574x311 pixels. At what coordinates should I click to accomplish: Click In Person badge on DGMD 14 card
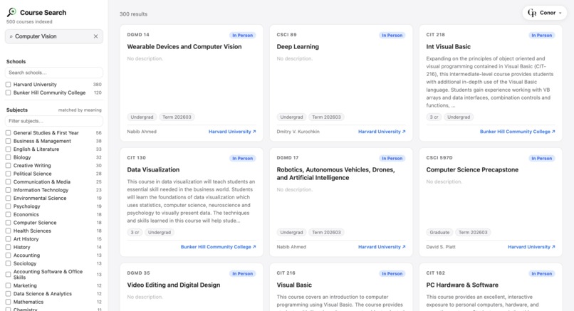[242, 35]
